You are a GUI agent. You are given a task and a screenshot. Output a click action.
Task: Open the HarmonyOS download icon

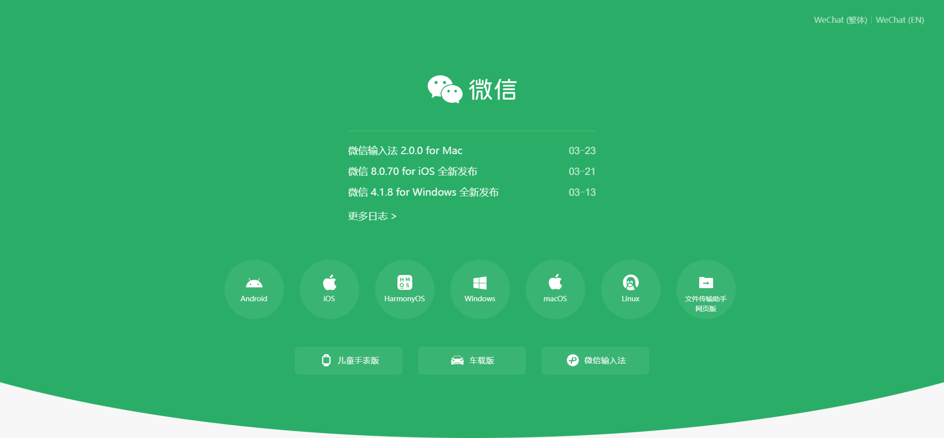click(405, 289)
